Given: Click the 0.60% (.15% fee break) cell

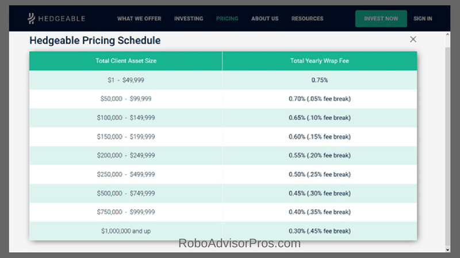Looking at the screenshot, I should 320,136.
